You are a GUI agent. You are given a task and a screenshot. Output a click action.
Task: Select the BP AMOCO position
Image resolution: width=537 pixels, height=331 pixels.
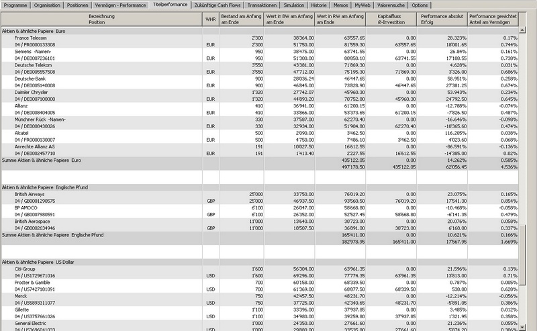click(260, 211)
